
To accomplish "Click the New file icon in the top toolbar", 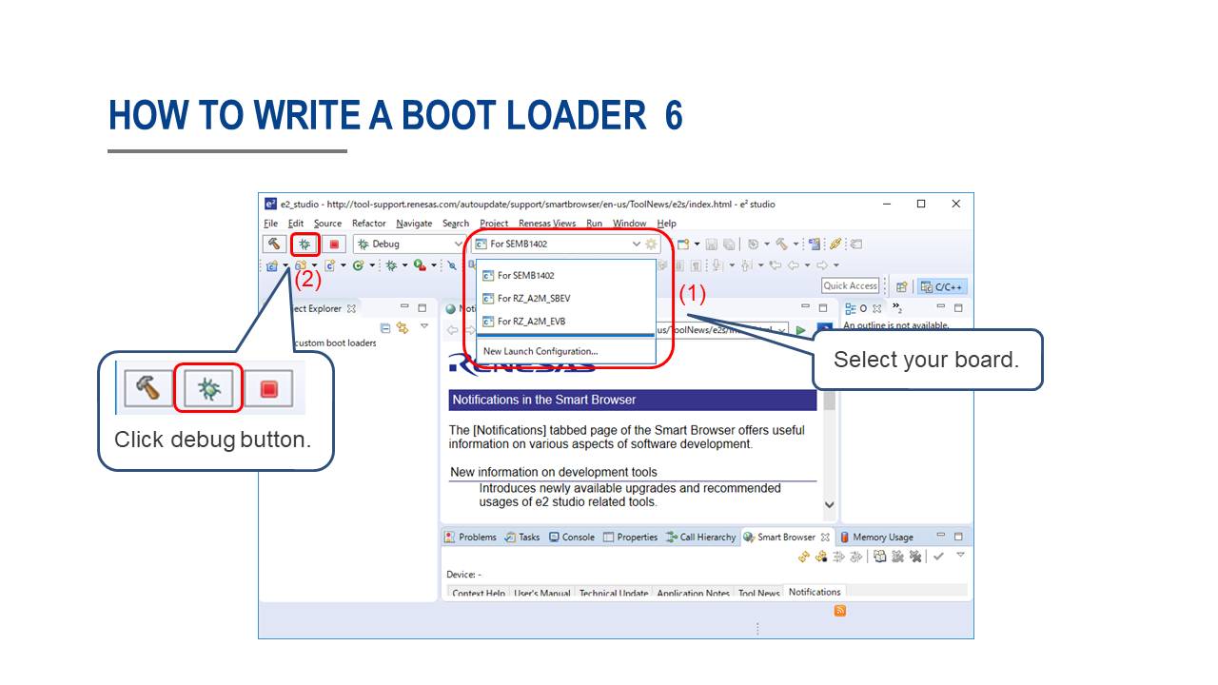I will coord(682,245).
